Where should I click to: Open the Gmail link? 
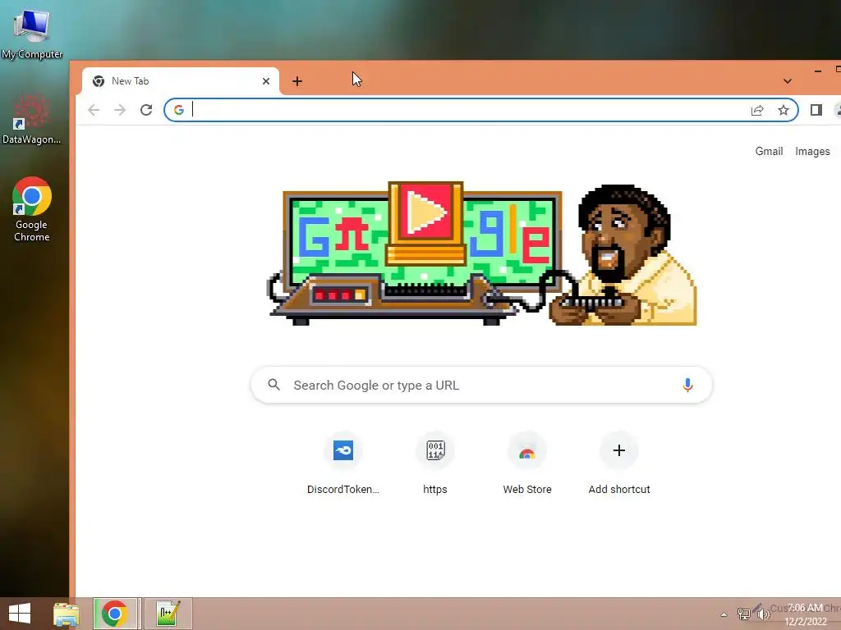[769, 151]
